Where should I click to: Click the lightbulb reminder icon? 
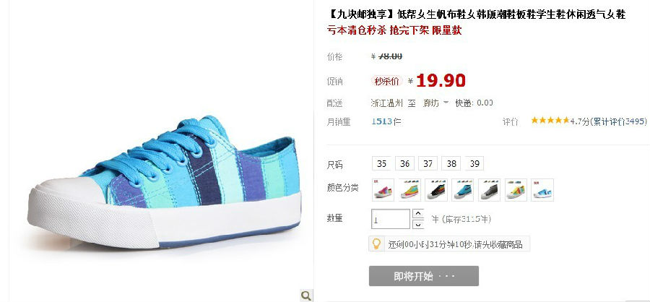(376, 243)
